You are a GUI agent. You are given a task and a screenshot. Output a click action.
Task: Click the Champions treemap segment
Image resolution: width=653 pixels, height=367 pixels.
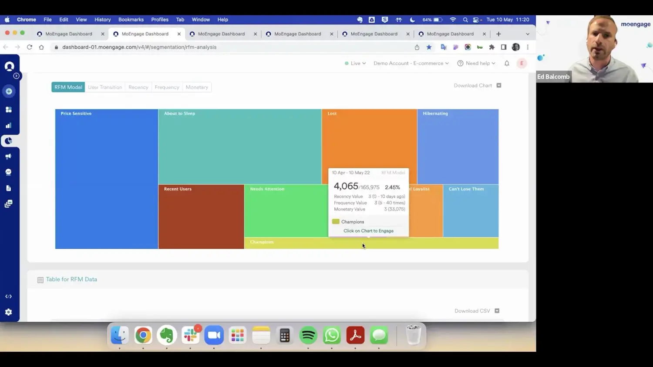(371, 244)
